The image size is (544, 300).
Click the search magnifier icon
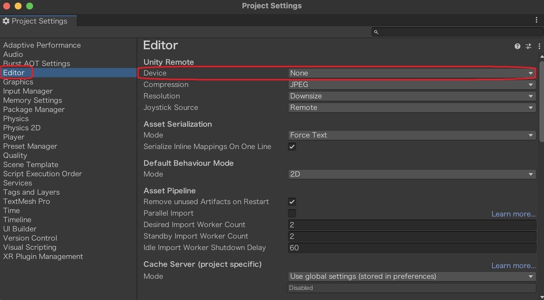tap(376, 32)
